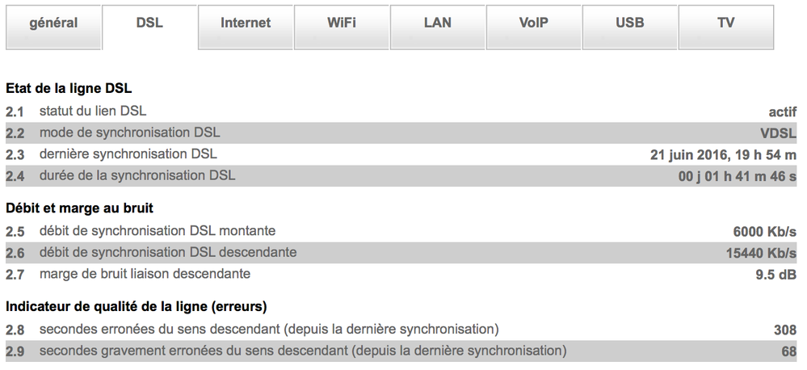Select the DSL tab
The height and width of the screenshot is (370, 807).
click(149, 23)
